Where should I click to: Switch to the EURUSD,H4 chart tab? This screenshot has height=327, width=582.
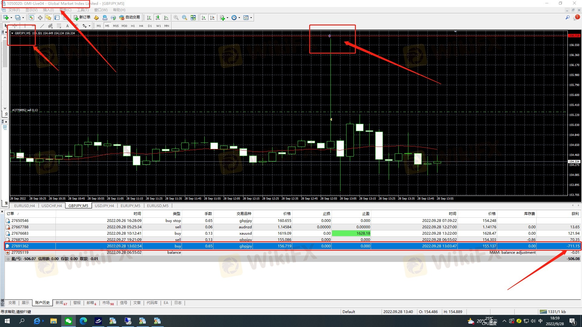pos(25,206)
